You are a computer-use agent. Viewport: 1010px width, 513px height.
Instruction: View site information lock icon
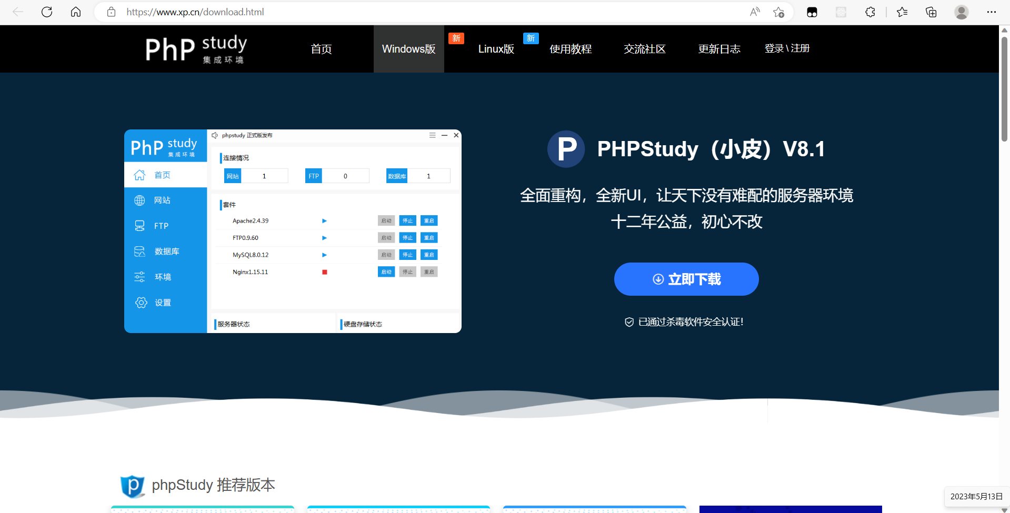click(111, 12)
